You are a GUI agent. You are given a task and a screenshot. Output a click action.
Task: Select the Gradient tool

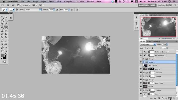6,34
